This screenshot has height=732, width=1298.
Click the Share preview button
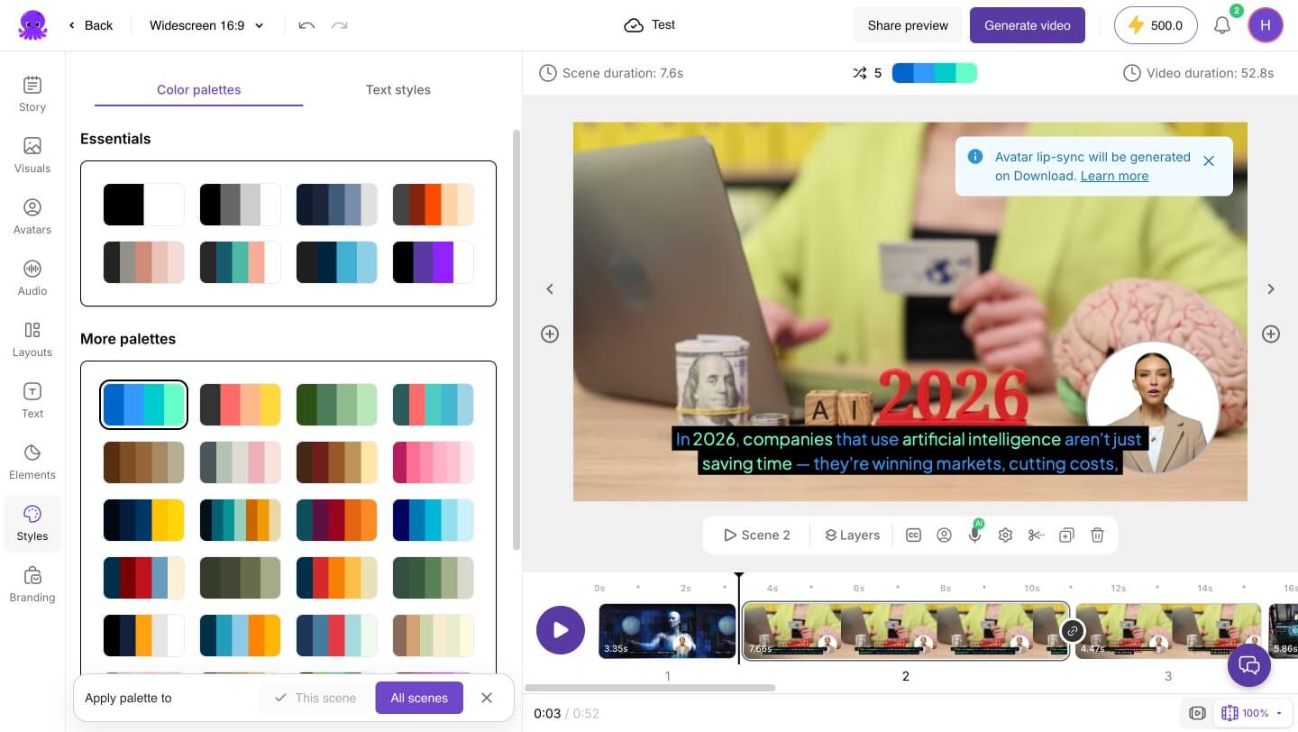tap(908, 25)
